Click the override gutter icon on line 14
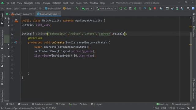The image size is (196, 110). click(16, 42)
